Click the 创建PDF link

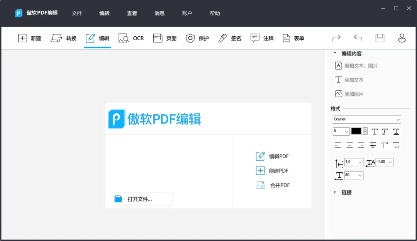[x=278, y=171]
